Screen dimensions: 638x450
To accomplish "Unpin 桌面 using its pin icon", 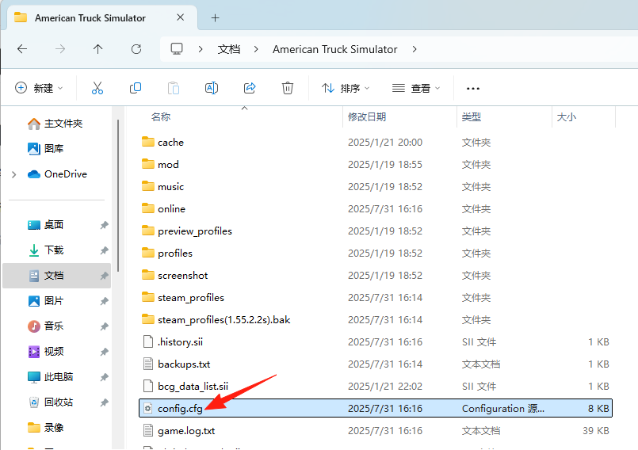I will click(x=104, y=225).
